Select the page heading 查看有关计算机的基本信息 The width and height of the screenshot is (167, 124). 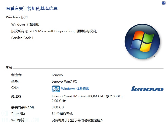point(32,8)
